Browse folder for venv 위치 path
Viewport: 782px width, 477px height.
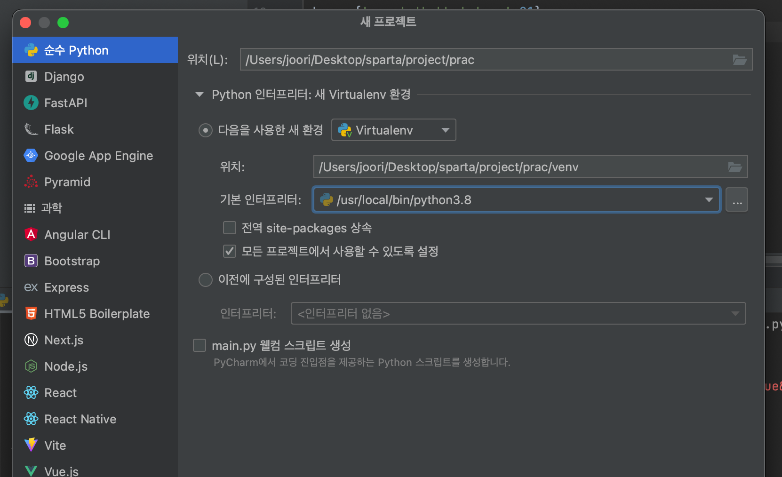(x=735, y=167)
